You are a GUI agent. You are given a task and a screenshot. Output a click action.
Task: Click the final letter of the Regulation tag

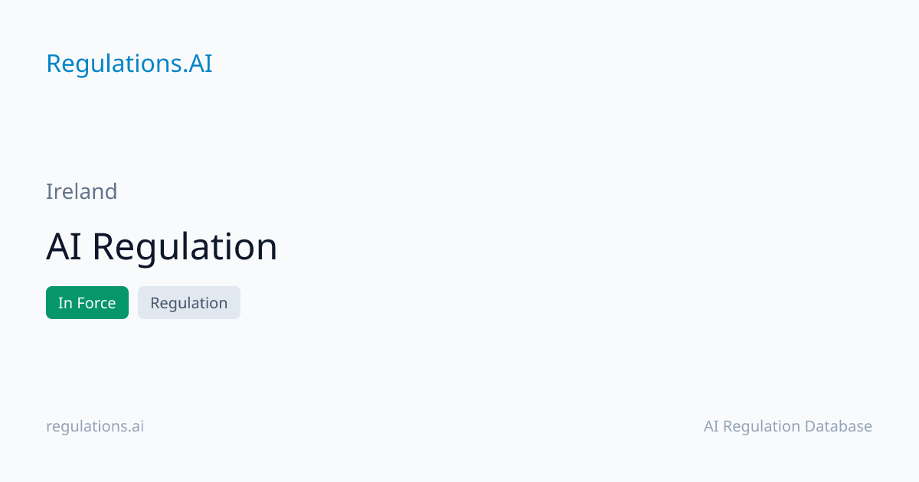[x=223, y=304]
